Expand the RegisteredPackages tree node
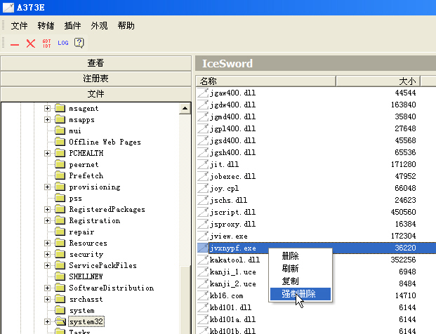436x334 pixels. point(47,210)
